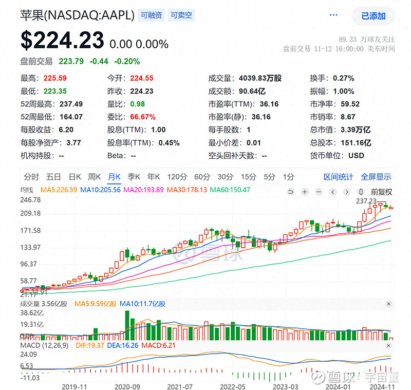
Task: Zoom in chart with plus icon
Action: click(305, 192)
